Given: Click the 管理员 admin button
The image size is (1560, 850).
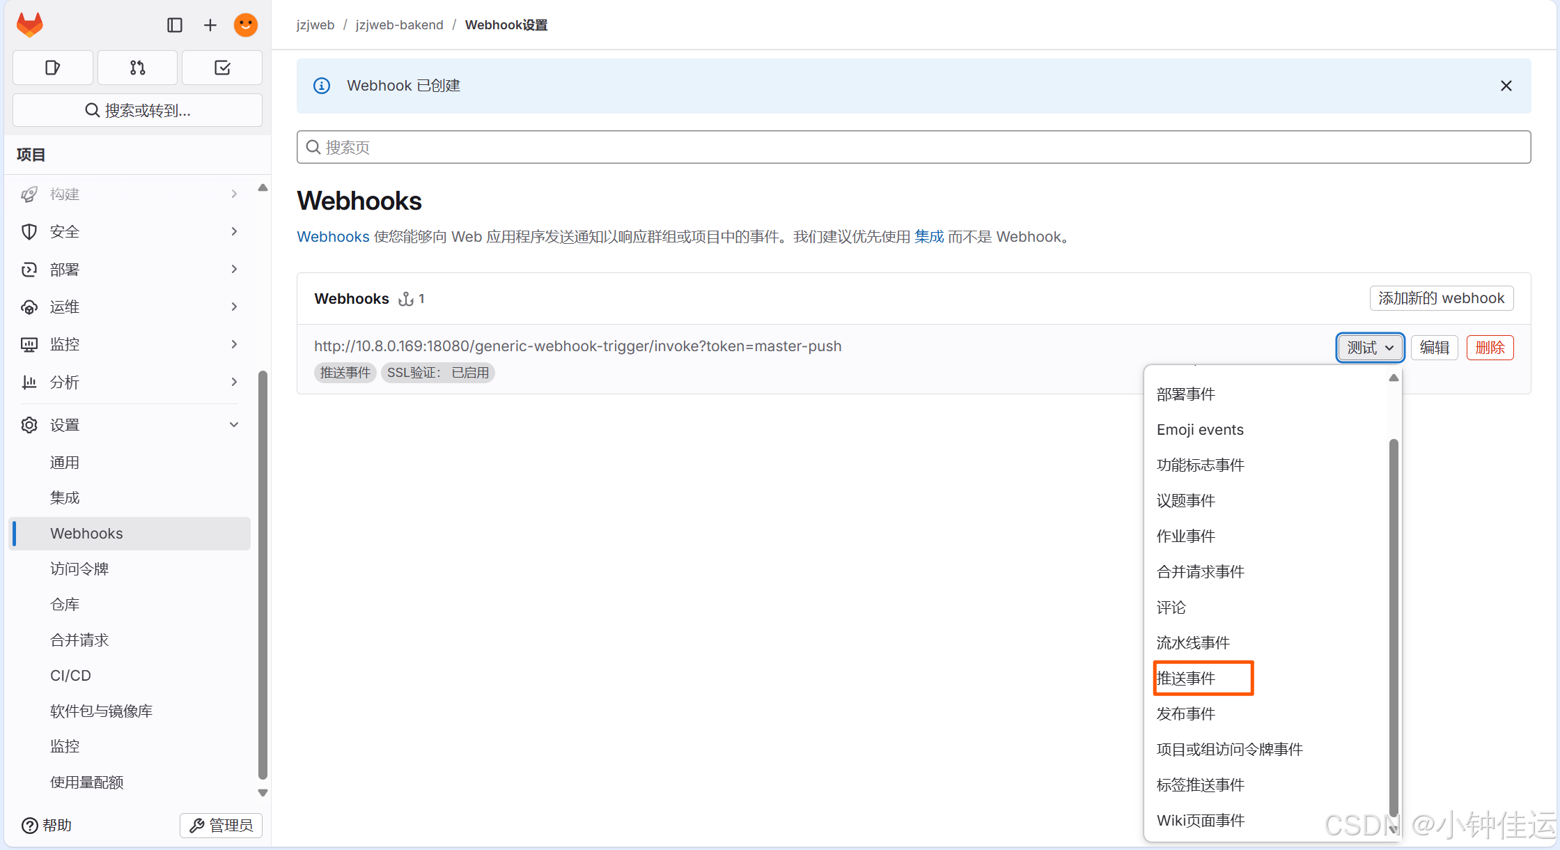Looking at the screenshot, I should click(221, 826).
